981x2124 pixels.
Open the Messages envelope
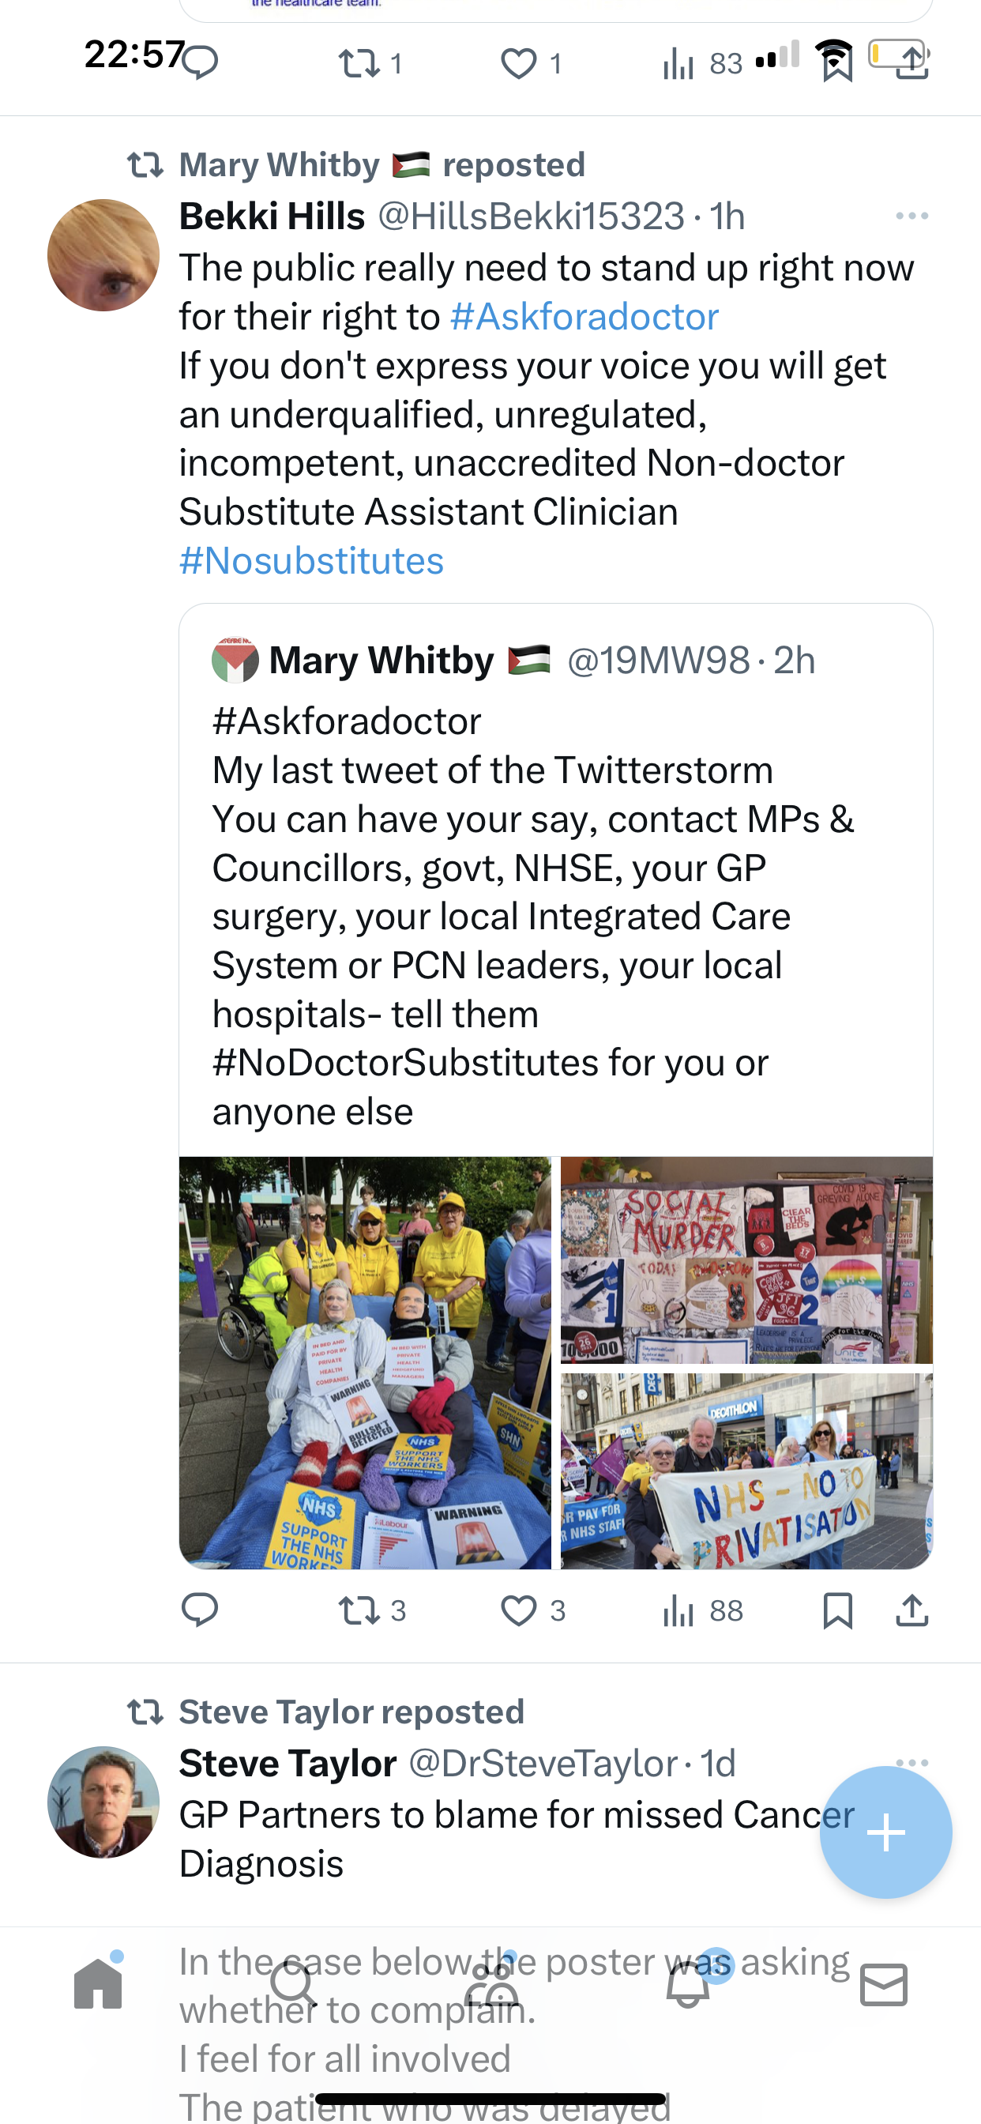tap(884, 1984)
